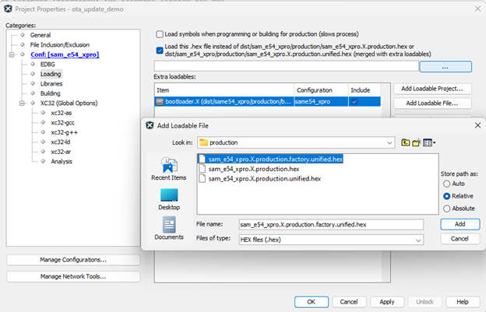Open Documents shortcut
The width and height of the screenshot is (486, 312).
point(169,229)
